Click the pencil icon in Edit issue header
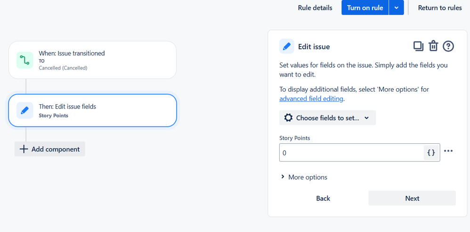 click(287, 46)
